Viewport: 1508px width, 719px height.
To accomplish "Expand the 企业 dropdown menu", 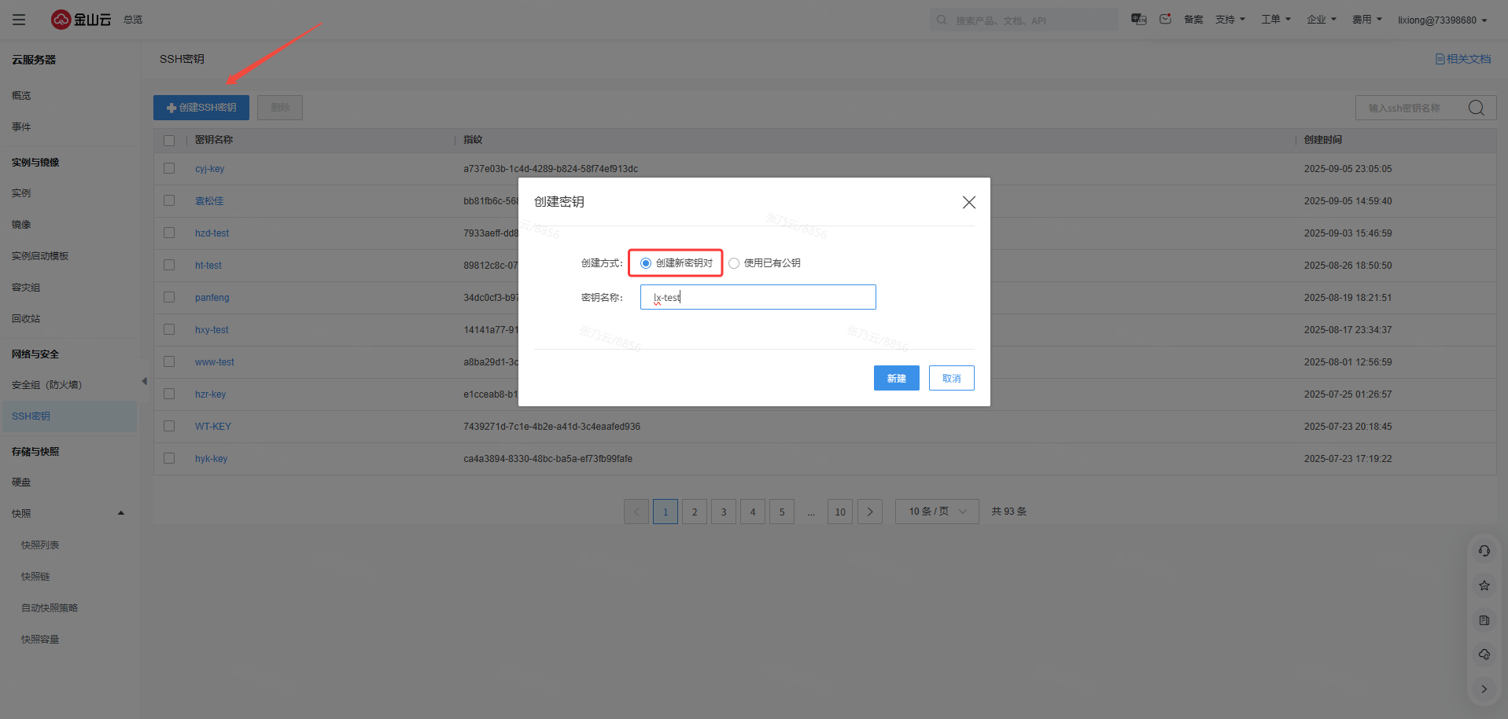I will tap(1322, 20).
